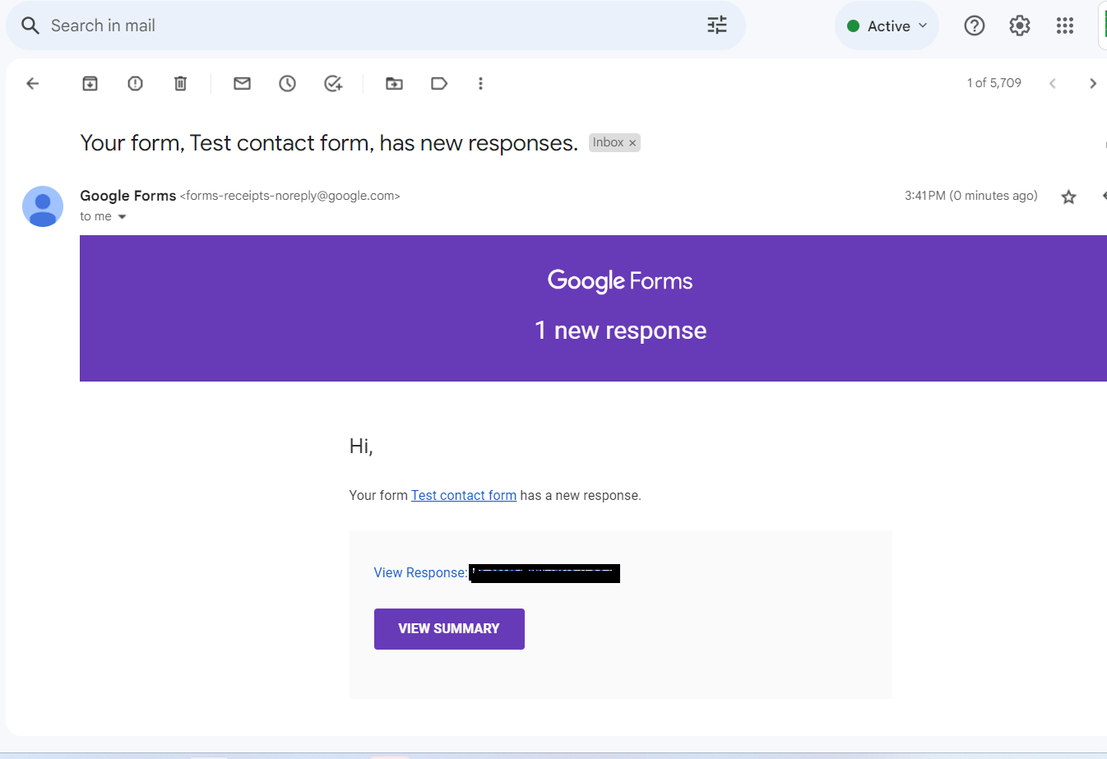Snooze this email with clock icon
This screenshot has width=1107, height=759.
(287, 83)
